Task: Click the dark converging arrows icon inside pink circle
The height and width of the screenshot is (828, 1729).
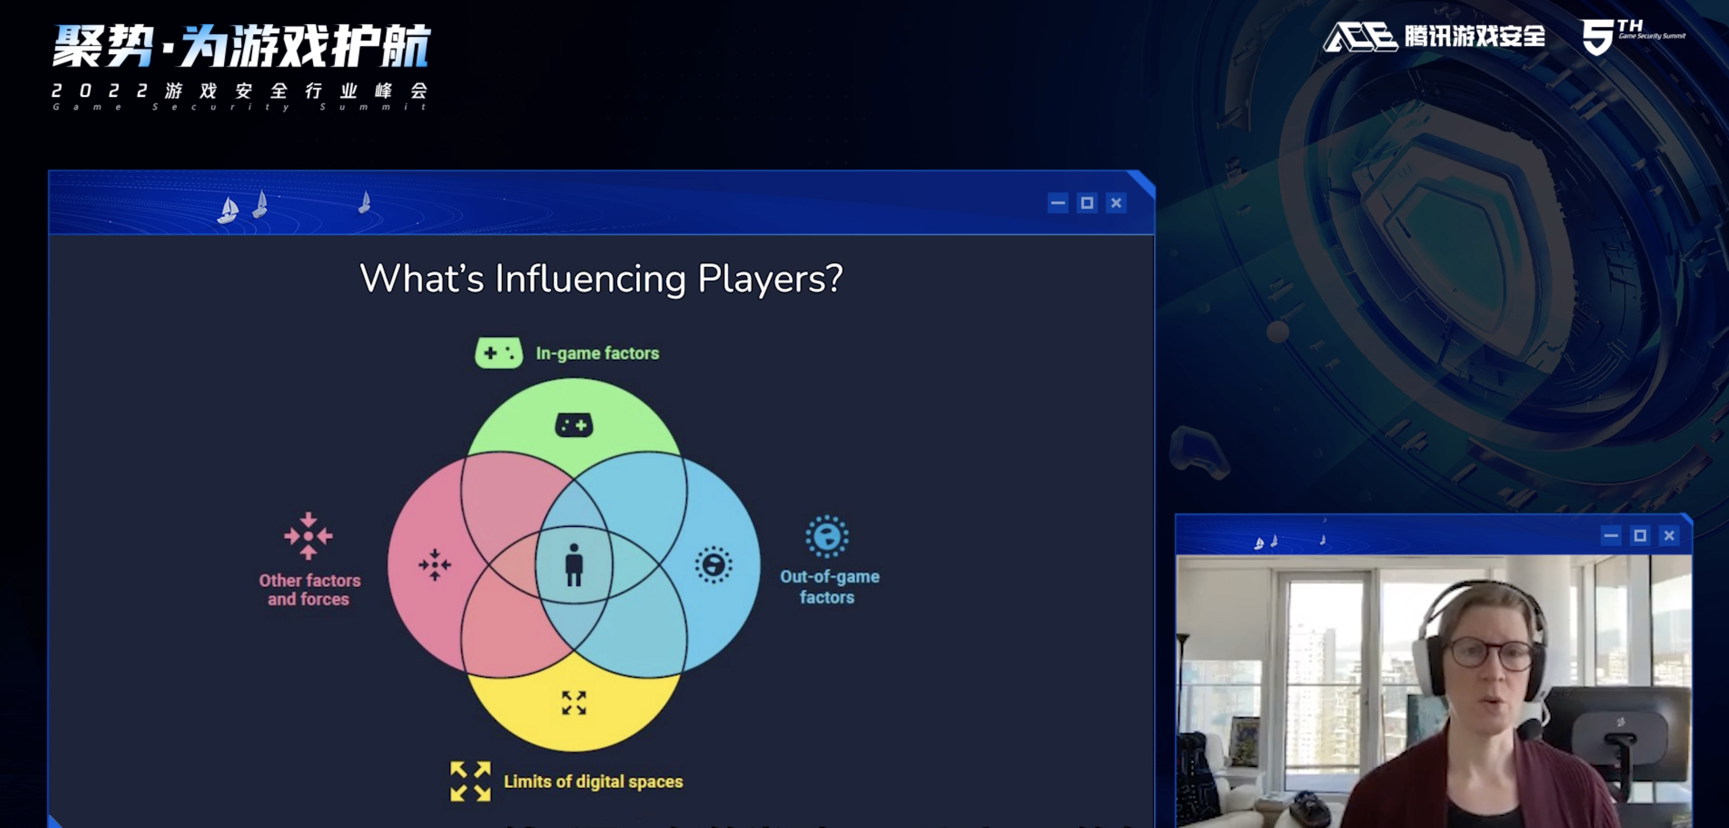Action: coord(435,565)
